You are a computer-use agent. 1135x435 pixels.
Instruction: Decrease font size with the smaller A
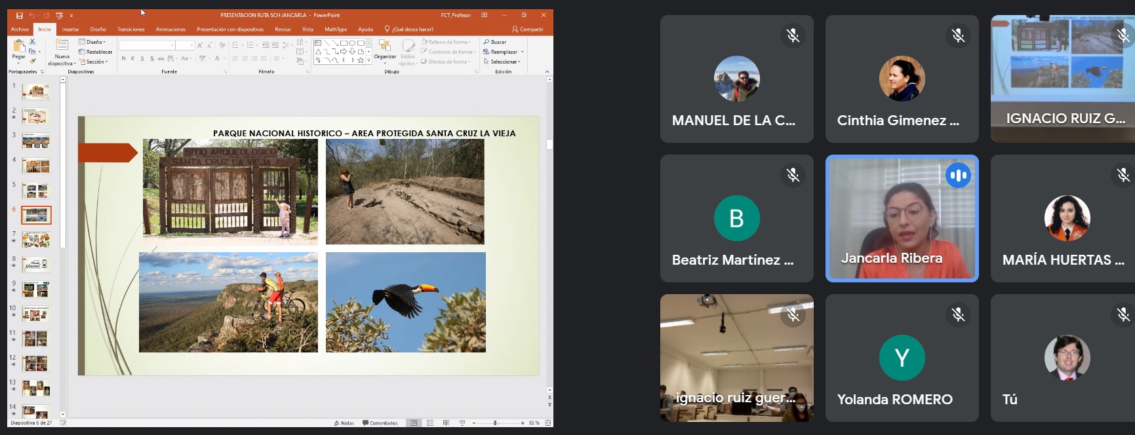[x=209, y=45]
